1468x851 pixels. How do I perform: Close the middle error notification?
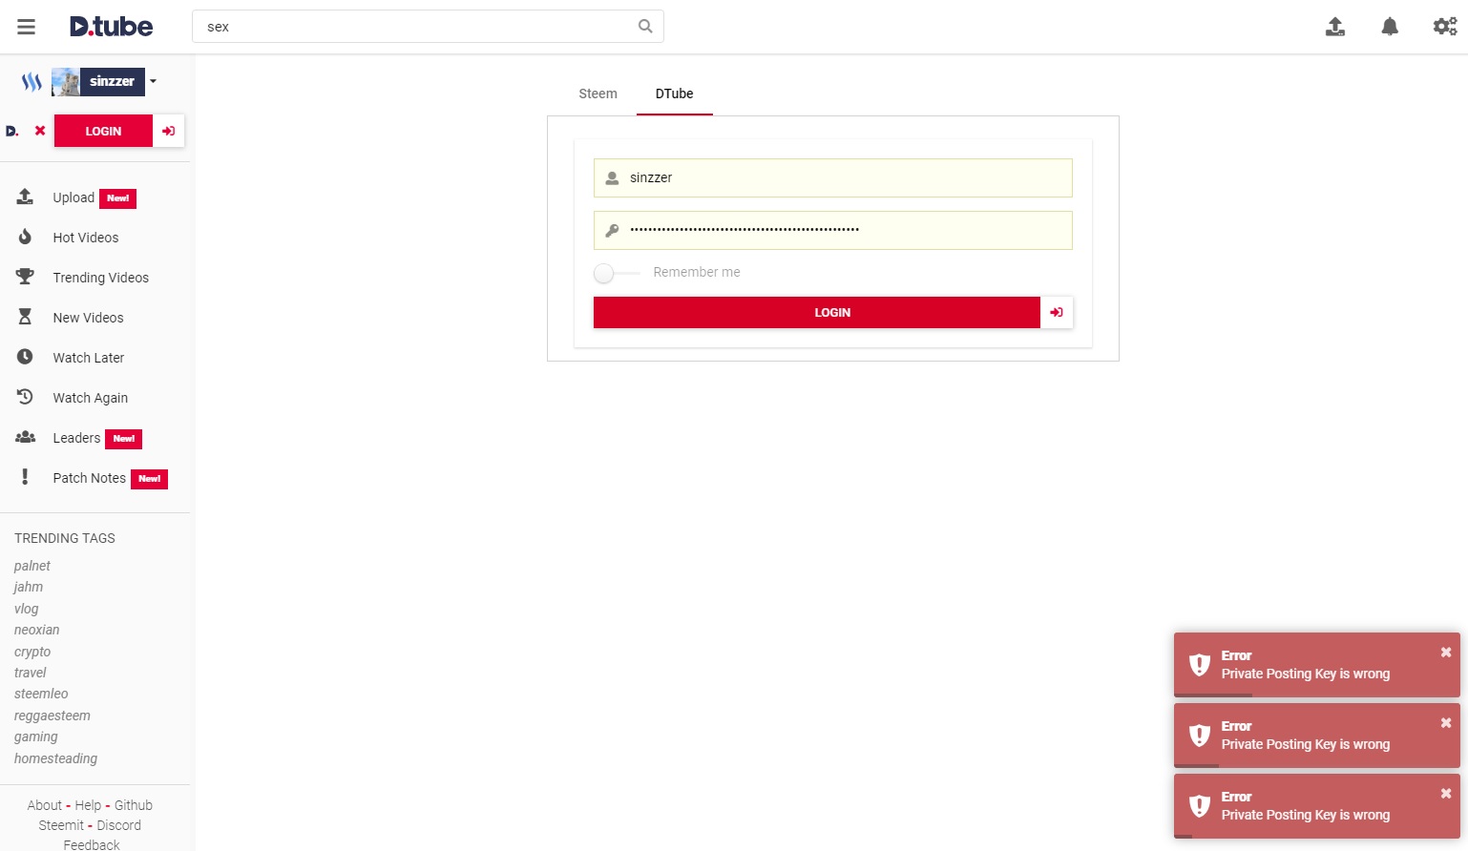pyautogui.click(x=1446, y=723)
